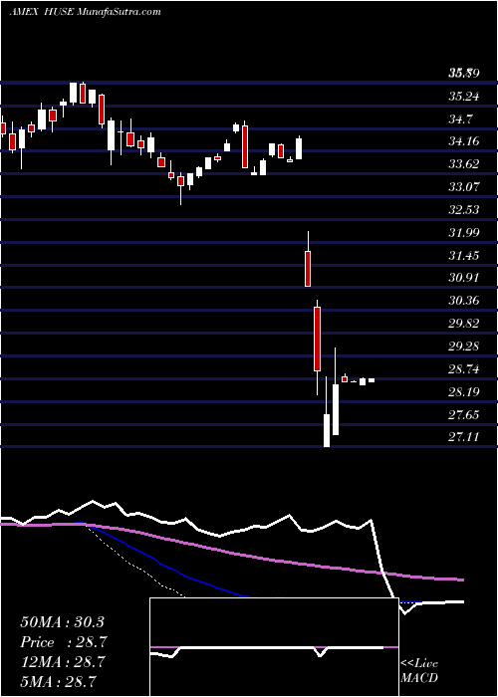Click the 32.53 price axis label
The height and width of the screenshot is (697, 498).
tap(464, 210)
